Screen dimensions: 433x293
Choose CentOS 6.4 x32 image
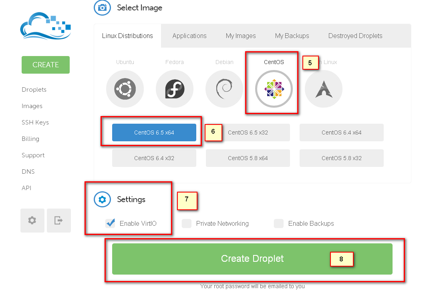[x=154, y=158]
